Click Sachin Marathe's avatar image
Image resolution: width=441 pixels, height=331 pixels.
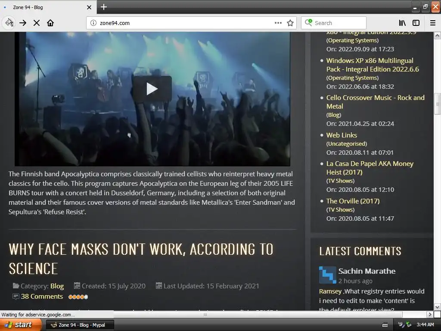click(327, 275)
